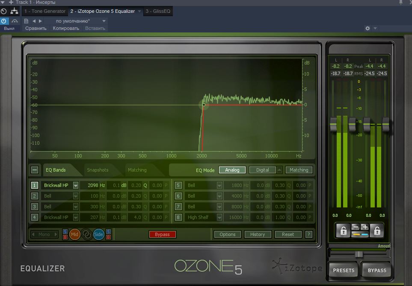Open band 8 High Shelf filter type dropdown
The height and width of the screenshot is (286, 412).
click(x=219, y=217)
